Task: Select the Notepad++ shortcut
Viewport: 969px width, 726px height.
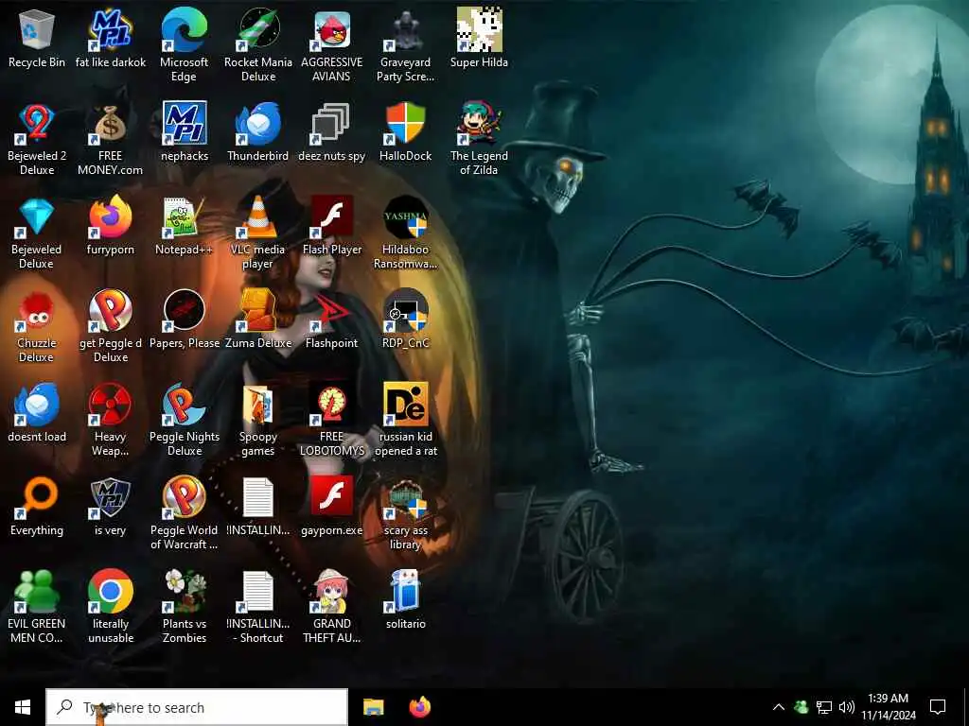Action: [x=185, y=218]
